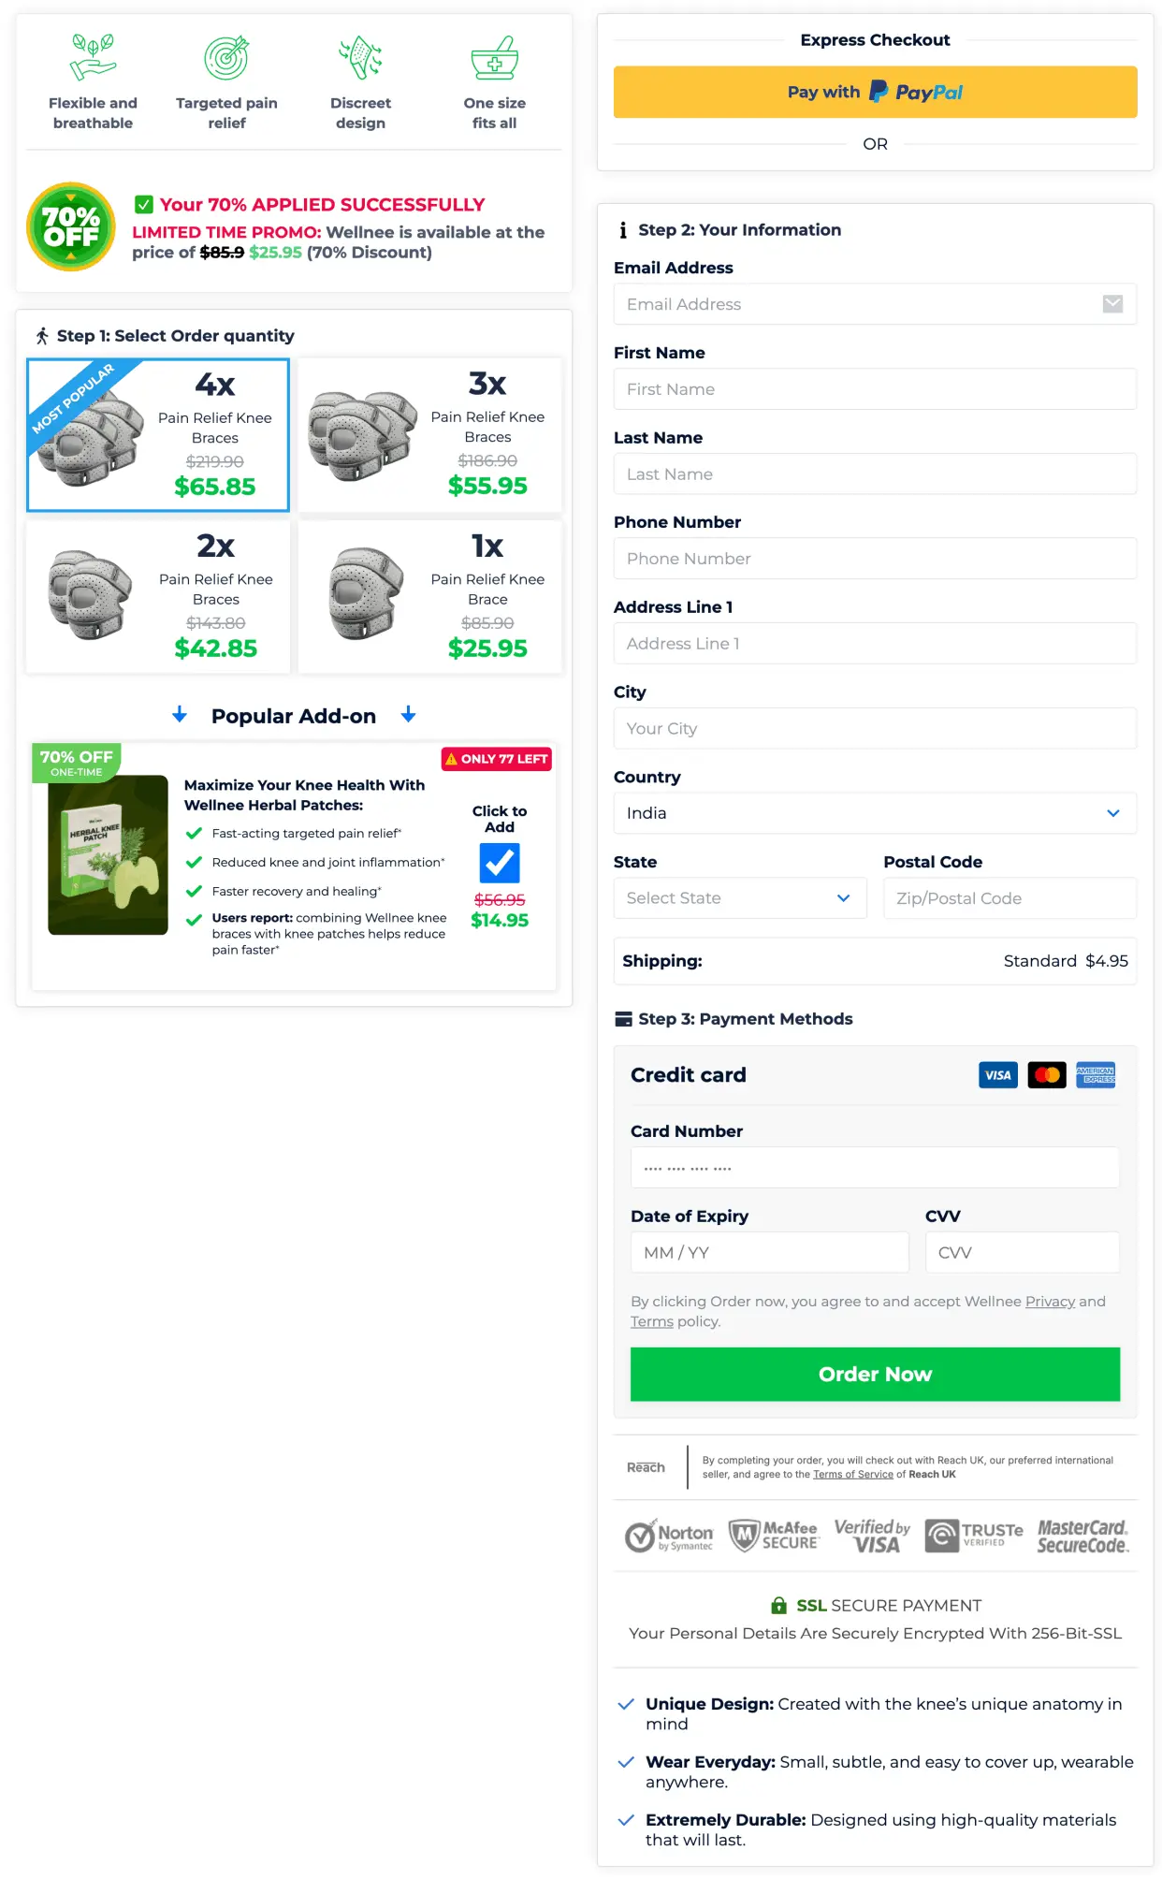Click the McAfee Secure badge
The width and height of the screenshot is (1162, 1879).
tap(773, 1536)
